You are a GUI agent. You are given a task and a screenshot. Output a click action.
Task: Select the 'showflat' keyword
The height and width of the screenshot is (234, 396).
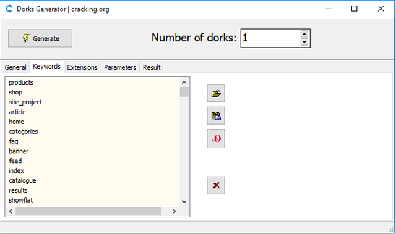tap(20, 200)
